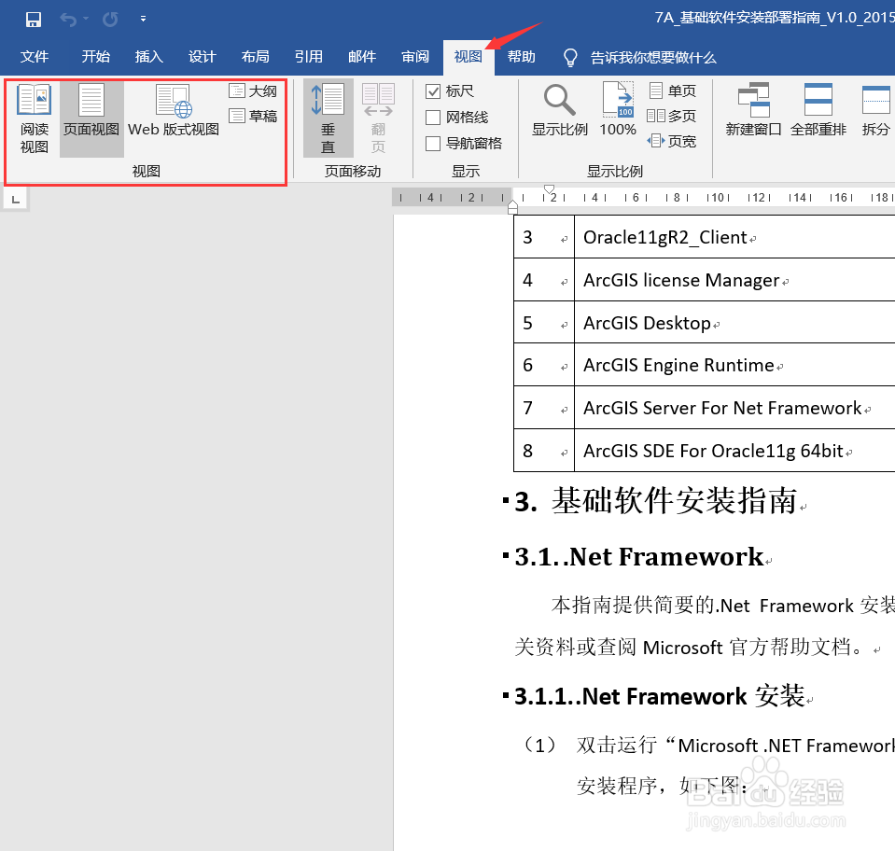
Task: Switch to 阅读视图 reading mode
Action: tap(35, 119)
